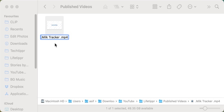
Task: Click the icon size slider
Action: click(210, 108)
